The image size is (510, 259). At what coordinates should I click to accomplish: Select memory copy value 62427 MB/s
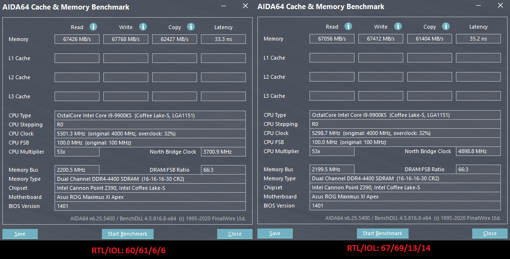coord(174,39)
